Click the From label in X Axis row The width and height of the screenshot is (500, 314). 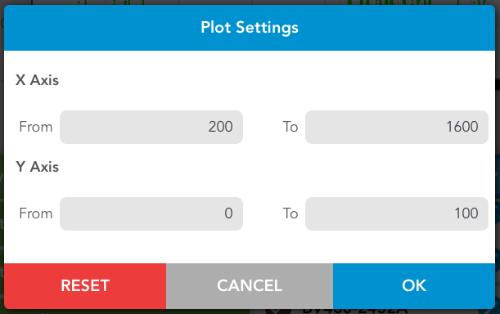click(36, 127)
